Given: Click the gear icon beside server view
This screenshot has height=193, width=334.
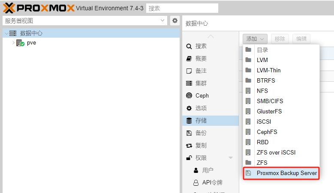Looking at the screenshot, I should pyautogui.click(x=175, y=21).
